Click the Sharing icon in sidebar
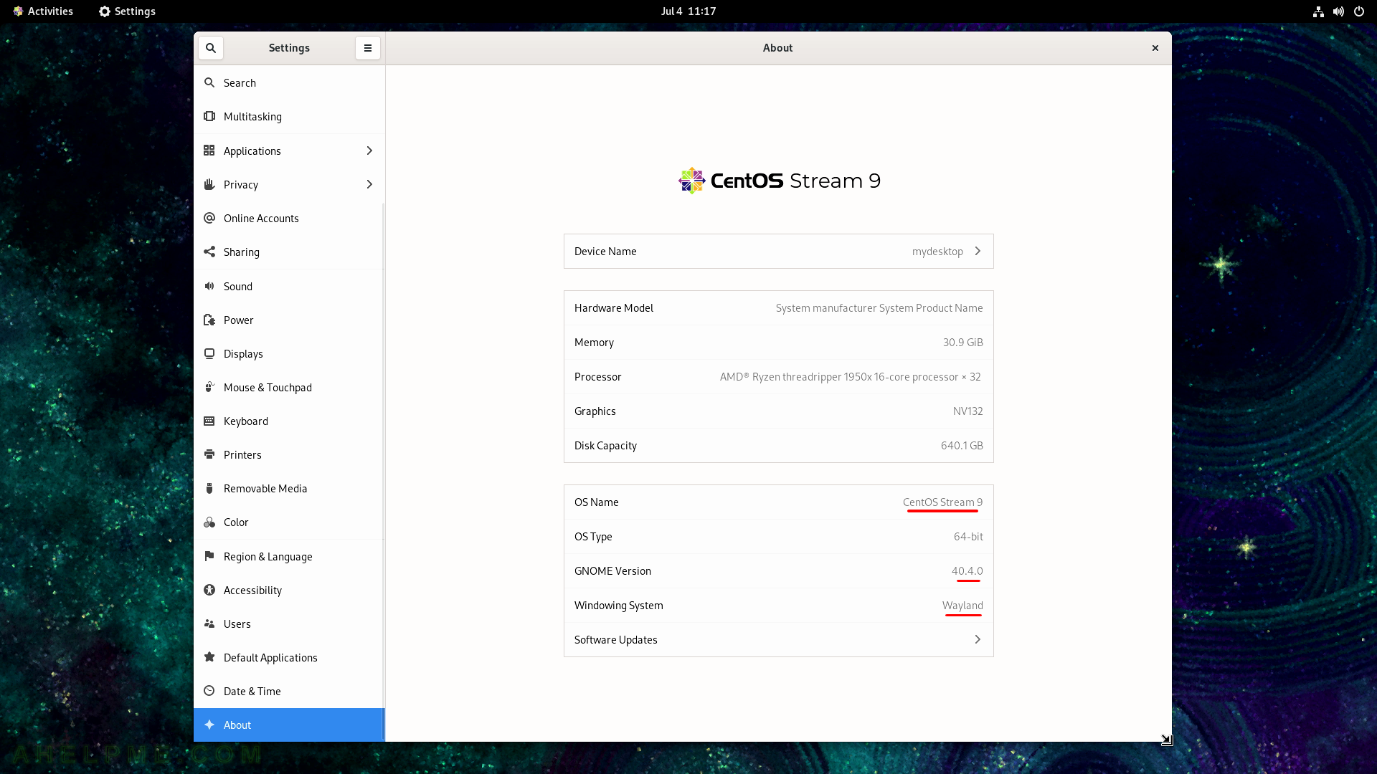1377x774 pixels. [x=209, y=252]
